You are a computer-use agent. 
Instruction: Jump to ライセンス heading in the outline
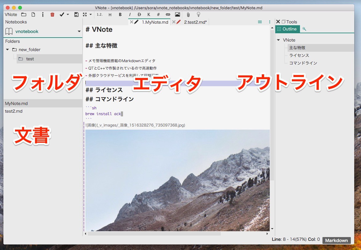[299, 55]
